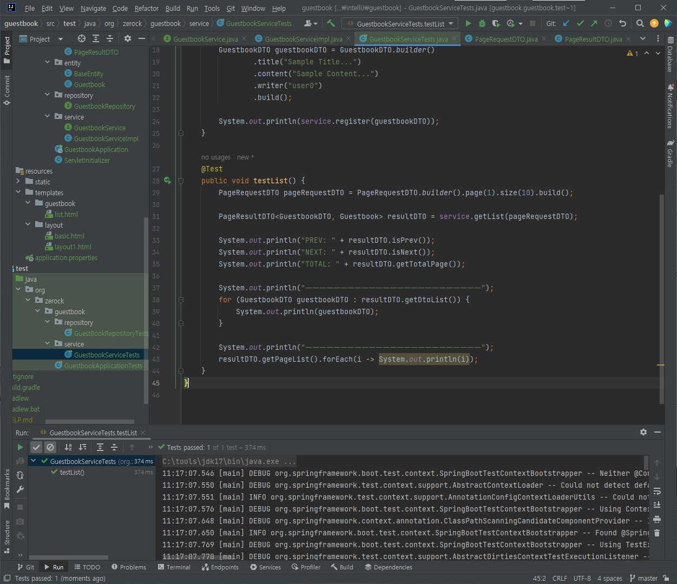Viewport: 677px width, 584px height.
Task: Sort test results alphabetically
Action: pyautogui.click(x=68, y=447)
